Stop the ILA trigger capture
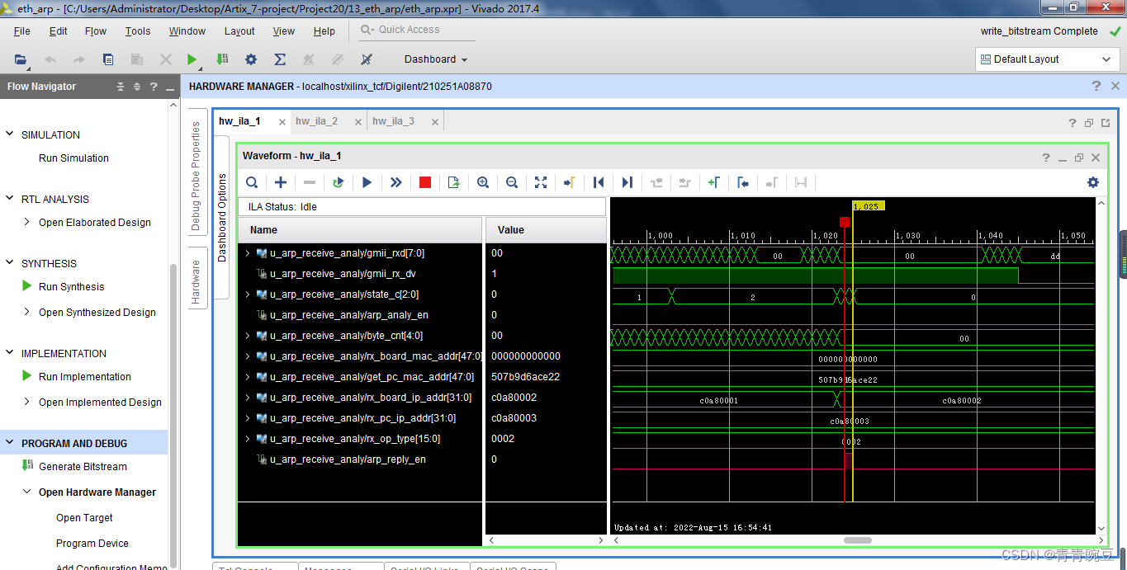The image size is (1127, 570). pos(424,182)
